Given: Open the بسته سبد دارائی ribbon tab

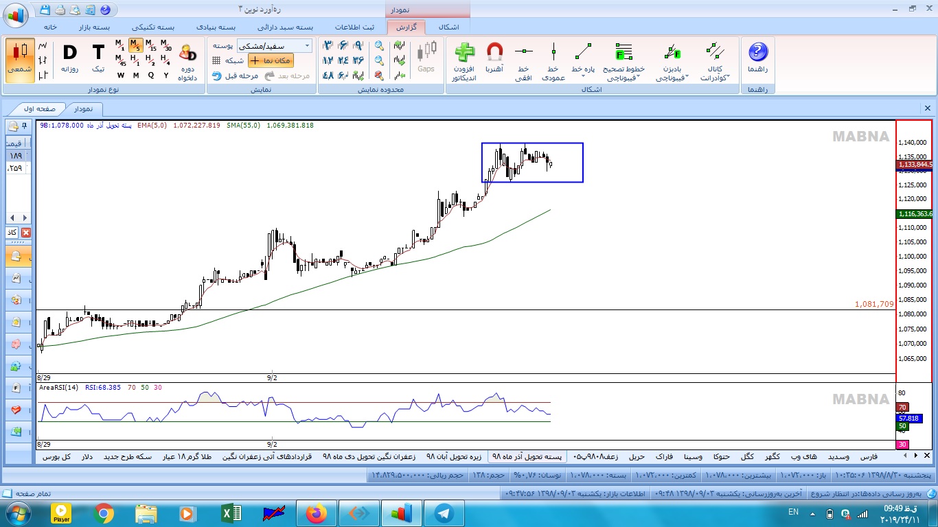Looking at the screenshot, I should (x=286, y=27).
